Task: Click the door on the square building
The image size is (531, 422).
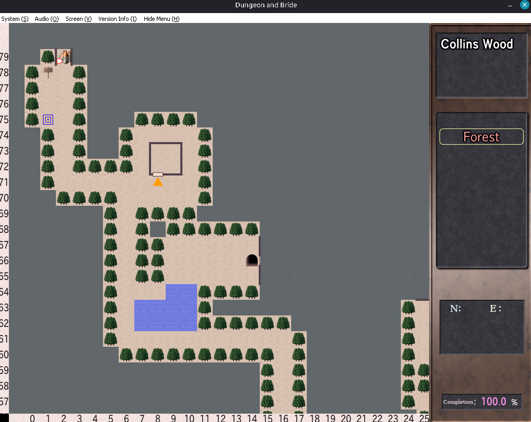Action: point(158,174)
